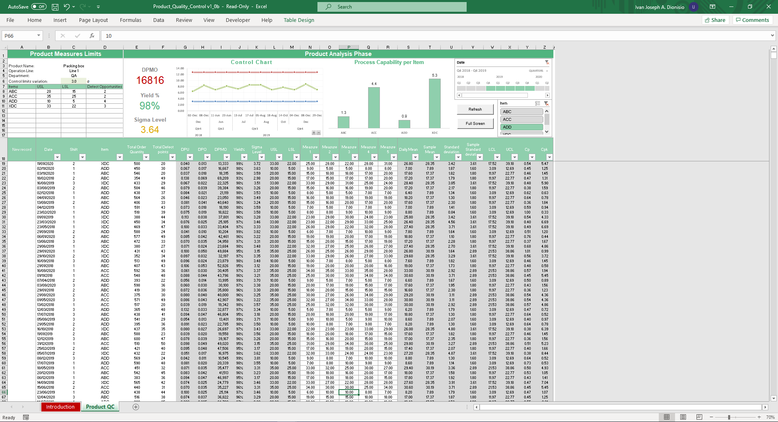The width and height of the screenshot is (778, 422).
Task: Switch to the Introduction sheet tab
Action: pos(60,407)
